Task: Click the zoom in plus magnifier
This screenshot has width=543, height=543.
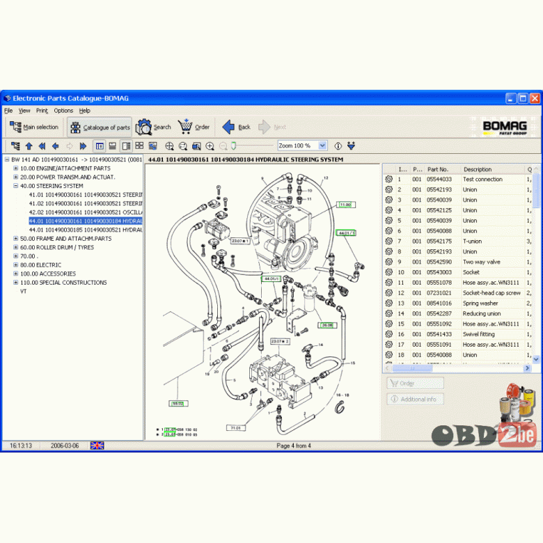Action: tap(210, 146)
